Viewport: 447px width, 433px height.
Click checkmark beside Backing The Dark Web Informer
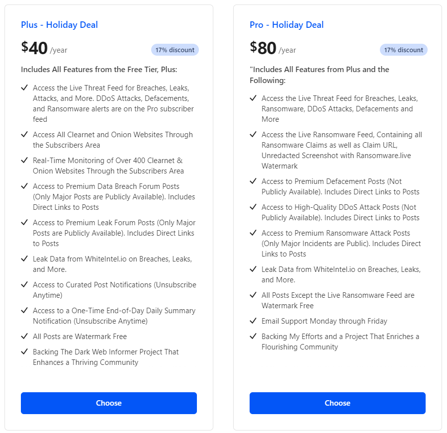24,352
